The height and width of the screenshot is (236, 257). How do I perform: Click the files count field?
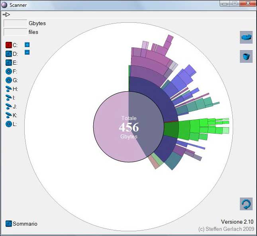point(15,32)
